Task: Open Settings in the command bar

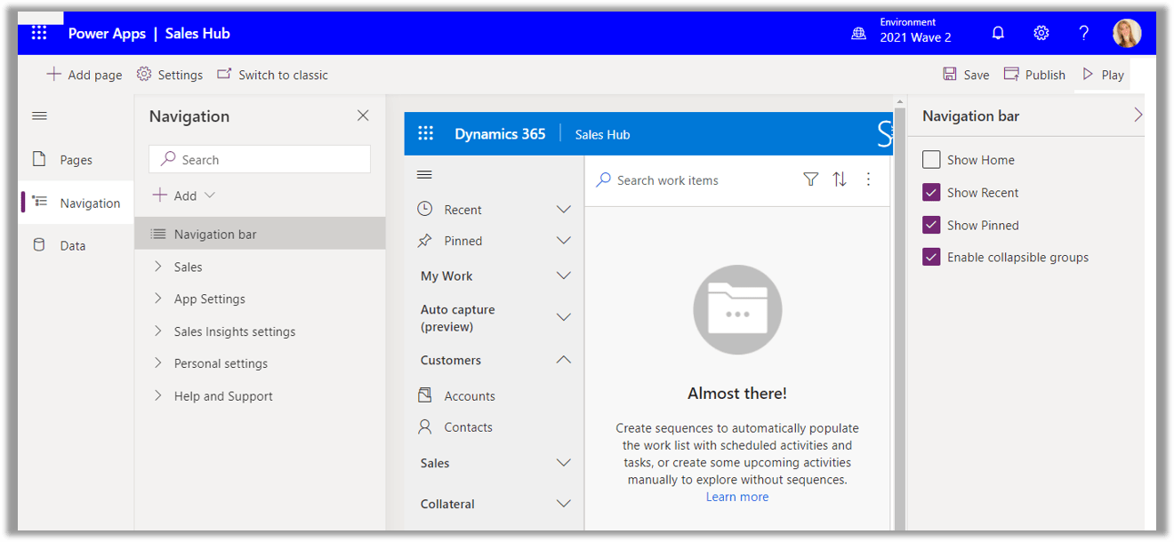Action: (170, 75)
